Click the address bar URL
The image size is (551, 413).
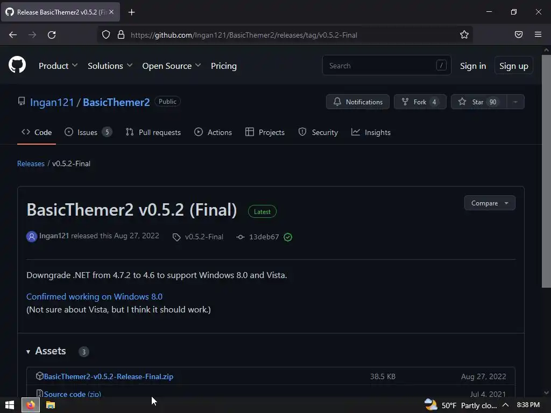244,35
